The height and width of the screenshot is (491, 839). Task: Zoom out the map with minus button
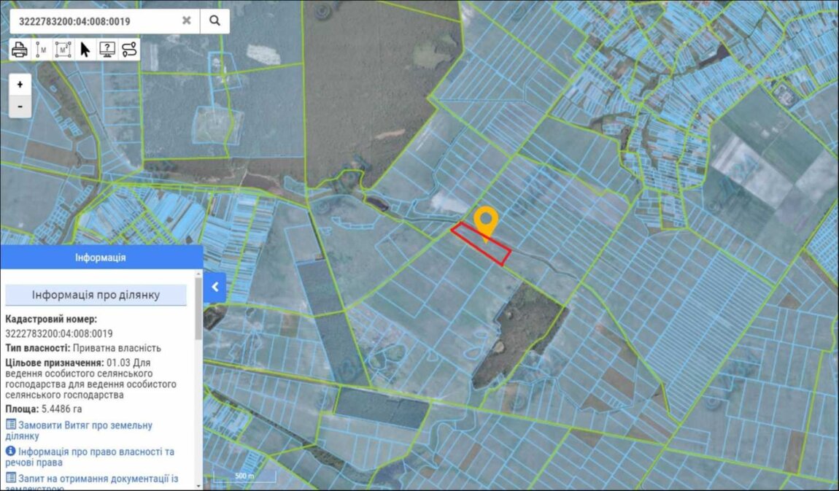click(20, 106)
